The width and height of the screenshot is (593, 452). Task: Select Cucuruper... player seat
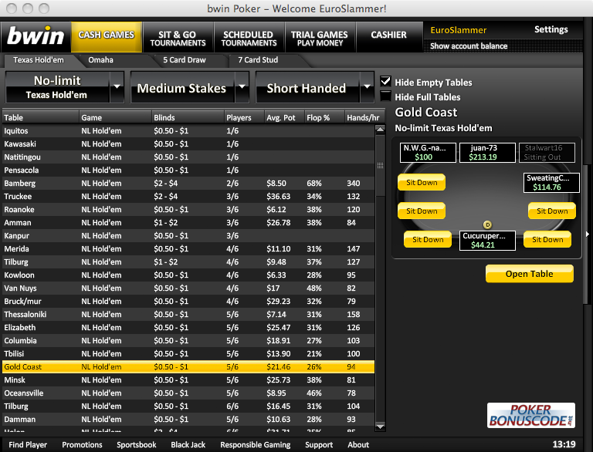487,241
